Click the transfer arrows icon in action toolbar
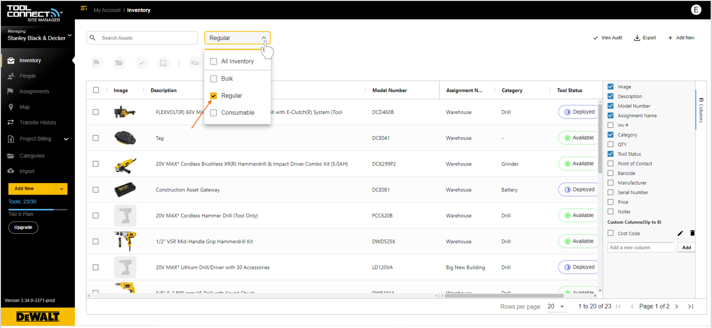 (x=195, y=63)
